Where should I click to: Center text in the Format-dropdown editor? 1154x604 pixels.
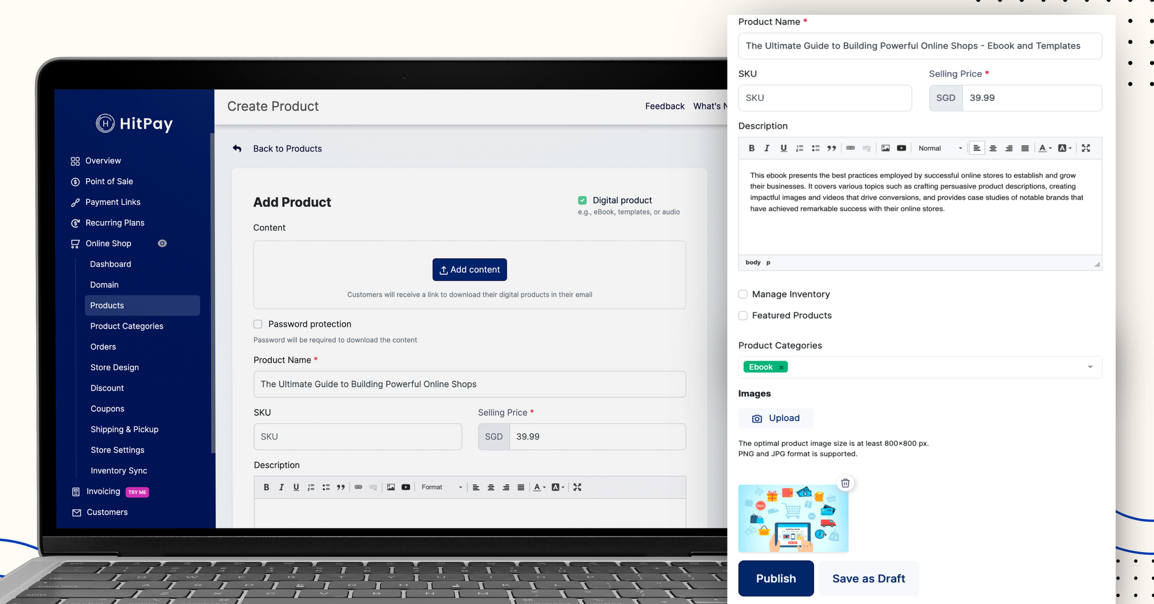pyautogui.click(x=491, y=487)
